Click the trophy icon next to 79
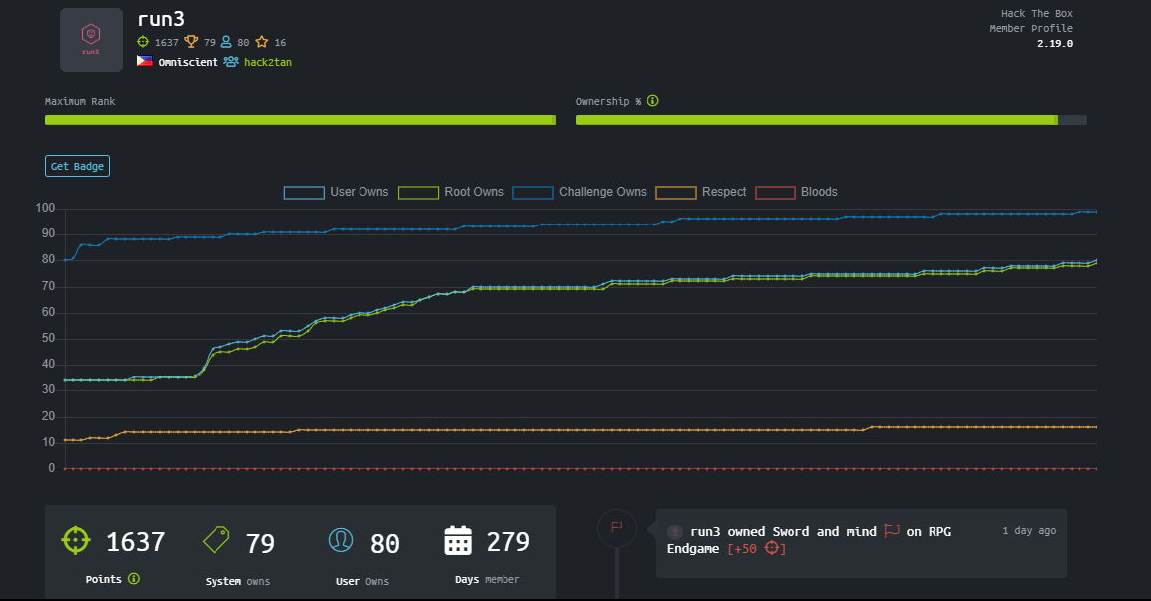 coord(191,41)
